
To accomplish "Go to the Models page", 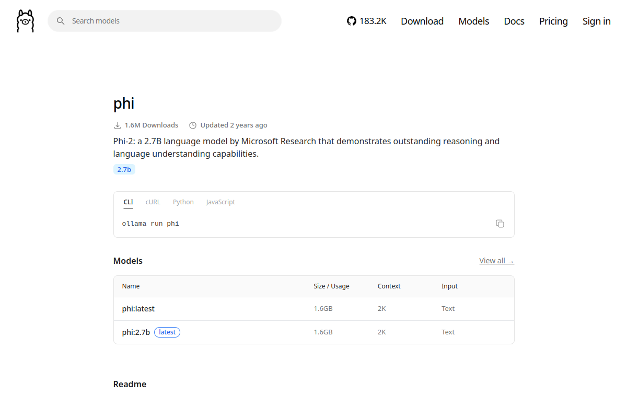I will [474, 21].
